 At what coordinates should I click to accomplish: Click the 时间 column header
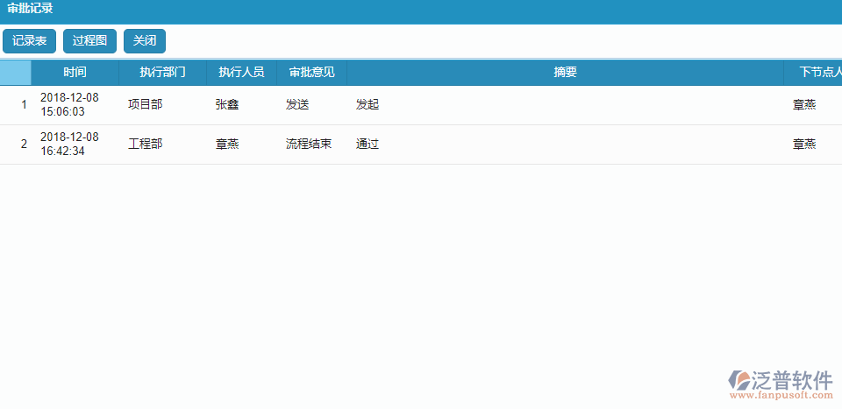pos(75,73)
